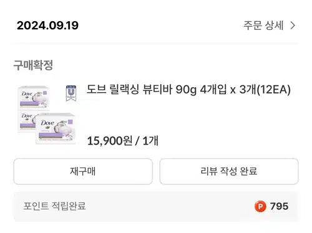Click the Unilever brand badge icon

click(x=71, y=93)
